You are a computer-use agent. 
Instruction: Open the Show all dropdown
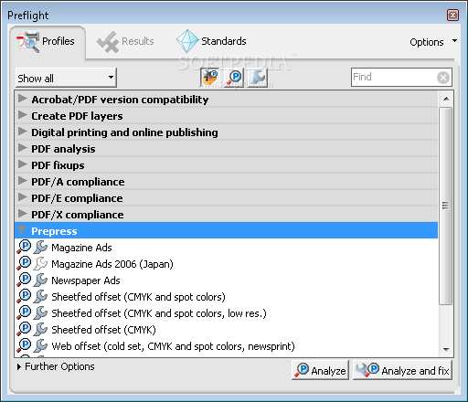pyautogui.click(x=66, y=78)
